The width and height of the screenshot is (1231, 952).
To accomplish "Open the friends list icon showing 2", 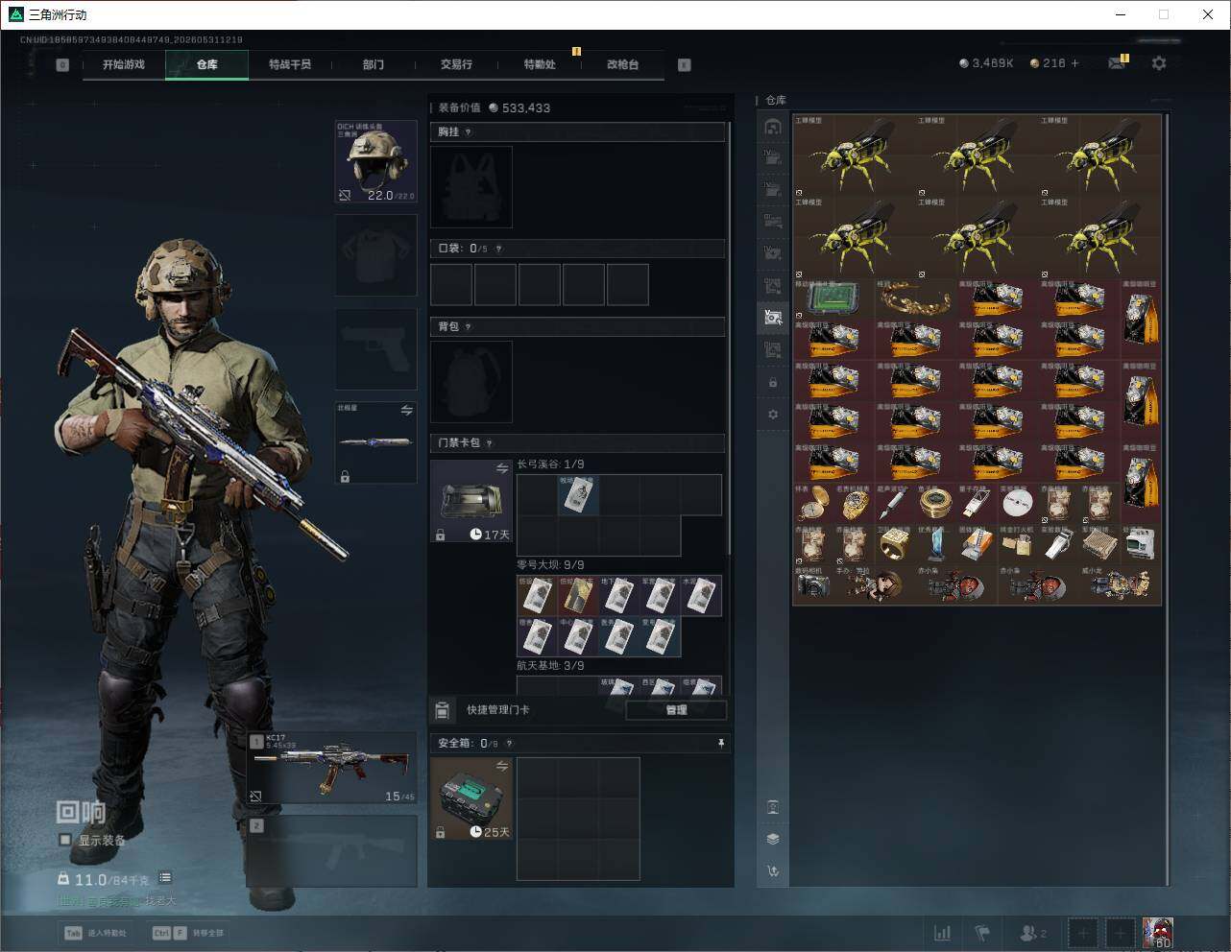I will (x=1033, y=933).
